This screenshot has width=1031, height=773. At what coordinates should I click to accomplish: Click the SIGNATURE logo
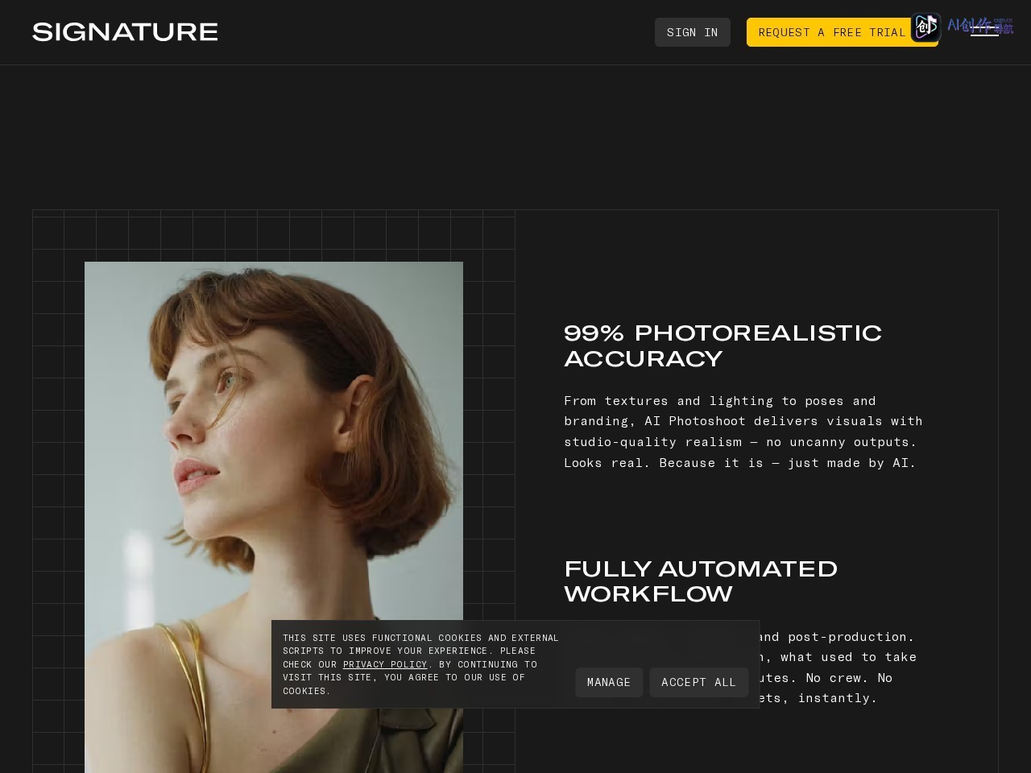tap(125, 32)
